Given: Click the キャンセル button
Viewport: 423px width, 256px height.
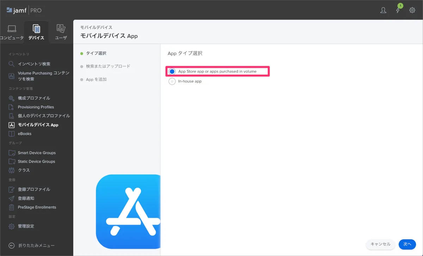Looking at the screenshot, I should point(380,244).
